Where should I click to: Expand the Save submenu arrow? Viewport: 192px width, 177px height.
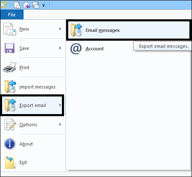pyautogui.click(x=60, y=48)
